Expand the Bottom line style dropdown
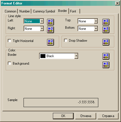This screenshot has height=122, width=121. tap(96, 29)
